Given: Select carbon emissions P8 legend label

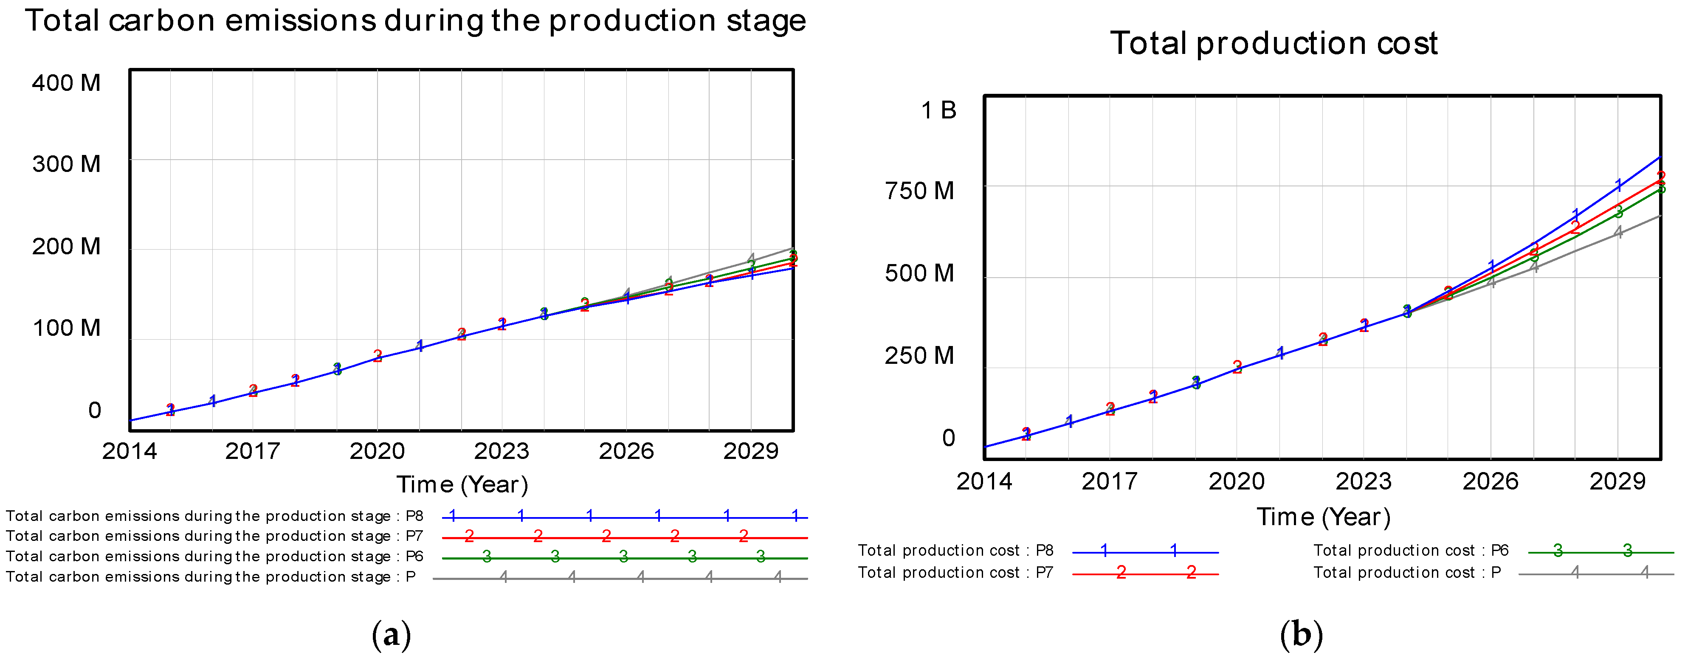Looking at the screenshot, I should click(x=214, y=517).
